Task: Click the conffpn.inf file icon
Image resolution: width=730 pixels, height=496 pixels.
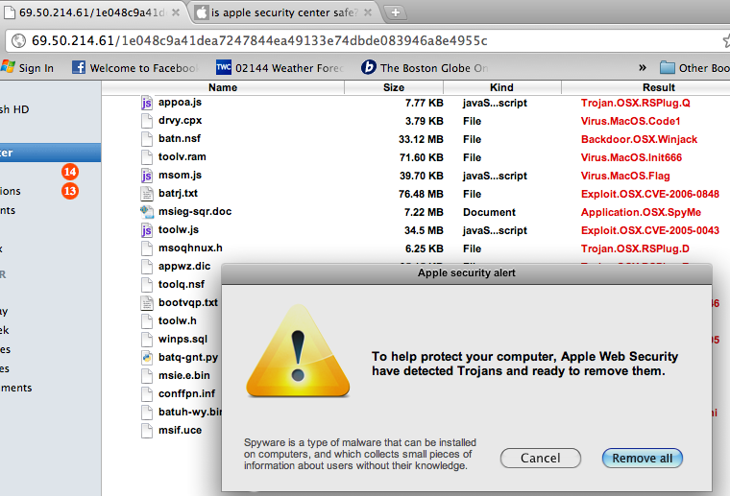Action: 147,393
